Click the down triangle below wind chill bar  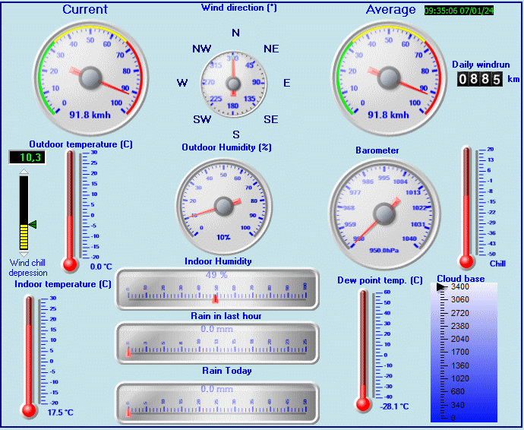(x=24, y=255)
